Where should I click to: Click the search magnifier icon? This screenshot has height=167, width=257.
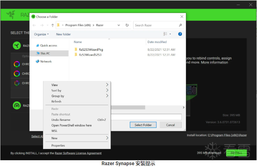pos(180,25)
